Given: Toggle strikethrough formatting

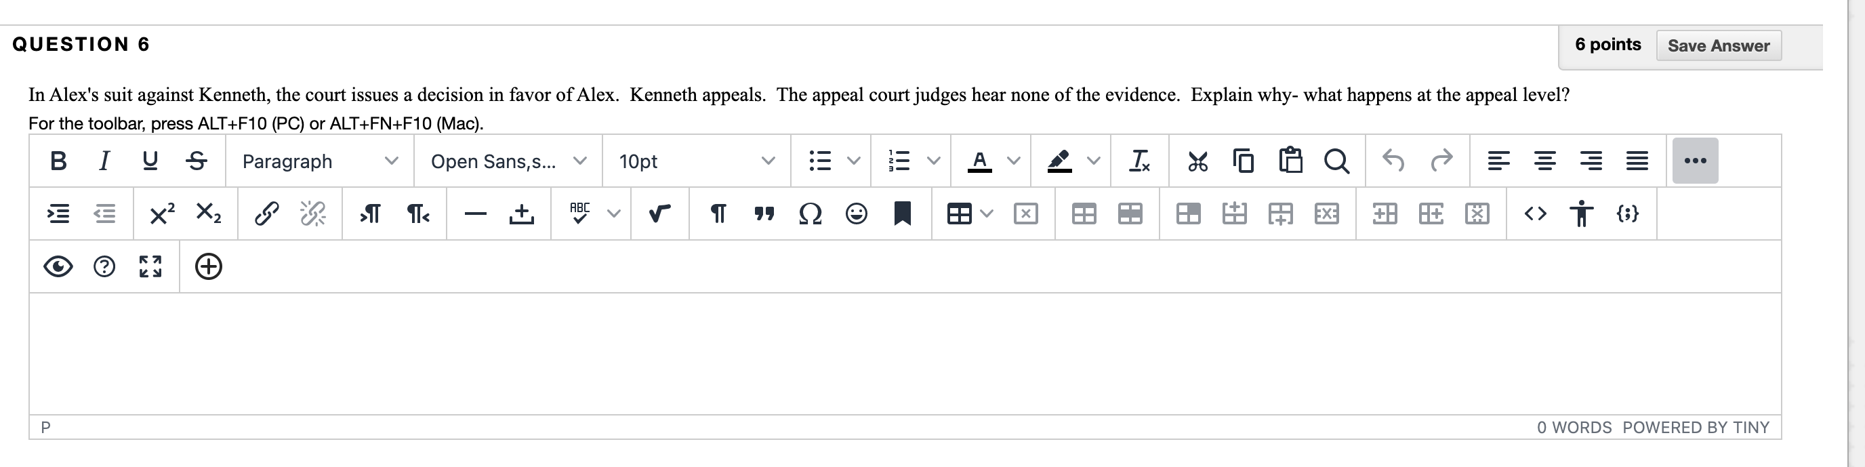Looking at the screenshot, I should [x=197, y=161].
